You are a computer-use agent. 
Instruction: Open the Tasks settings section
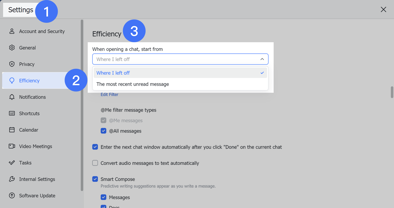[25, 163]
